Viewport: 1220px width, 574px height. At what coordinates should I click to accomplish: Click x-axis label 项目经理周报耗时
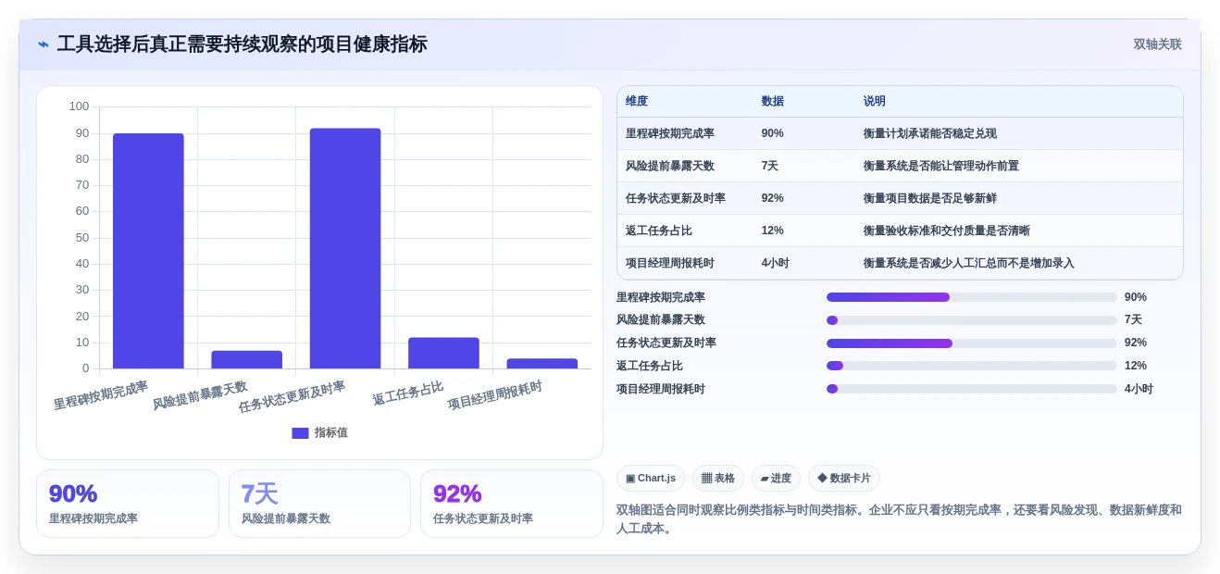coord(495,395)
